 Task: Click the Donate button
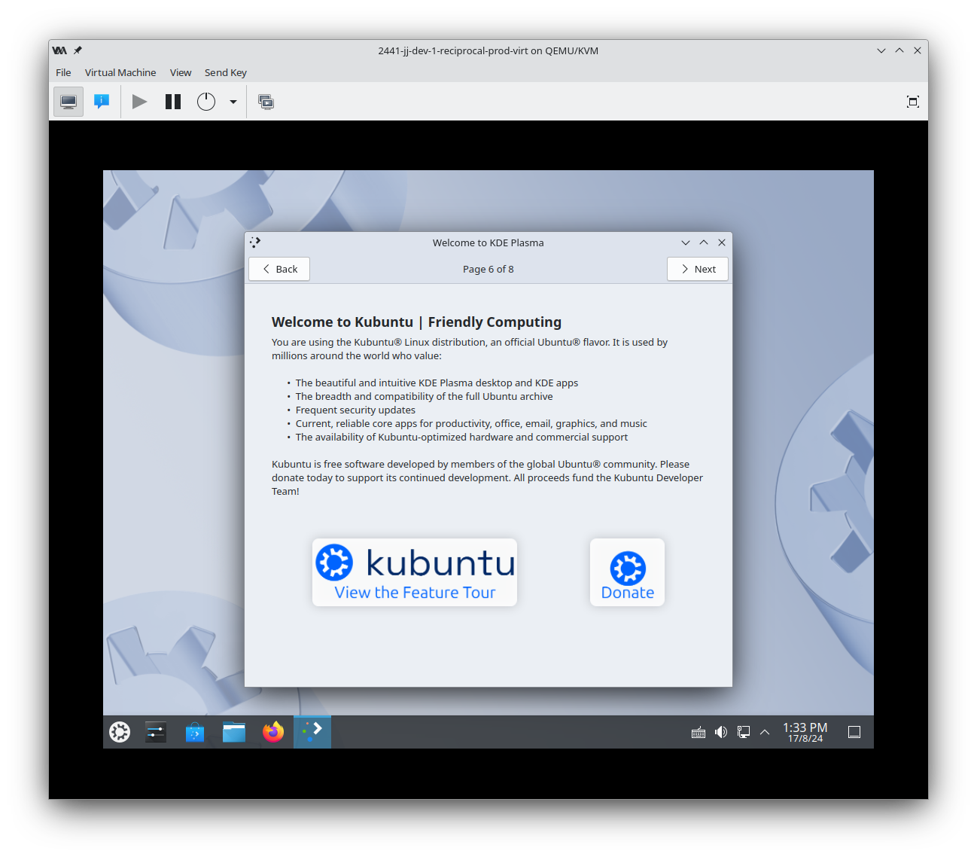tap(628, 572)
